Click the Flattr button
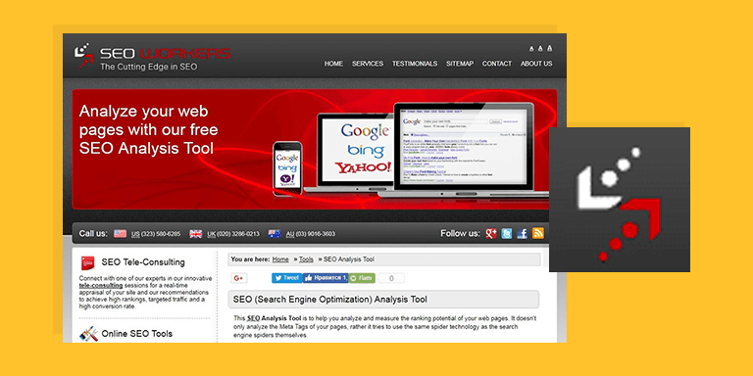 362,278
